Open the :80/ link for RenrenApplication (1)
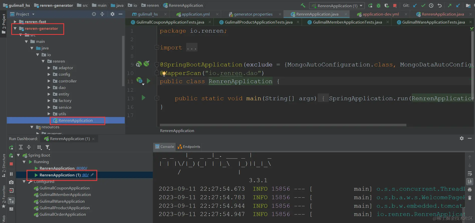Image resolution: width=475 pixels, height=223 pixels. [85, 175]
